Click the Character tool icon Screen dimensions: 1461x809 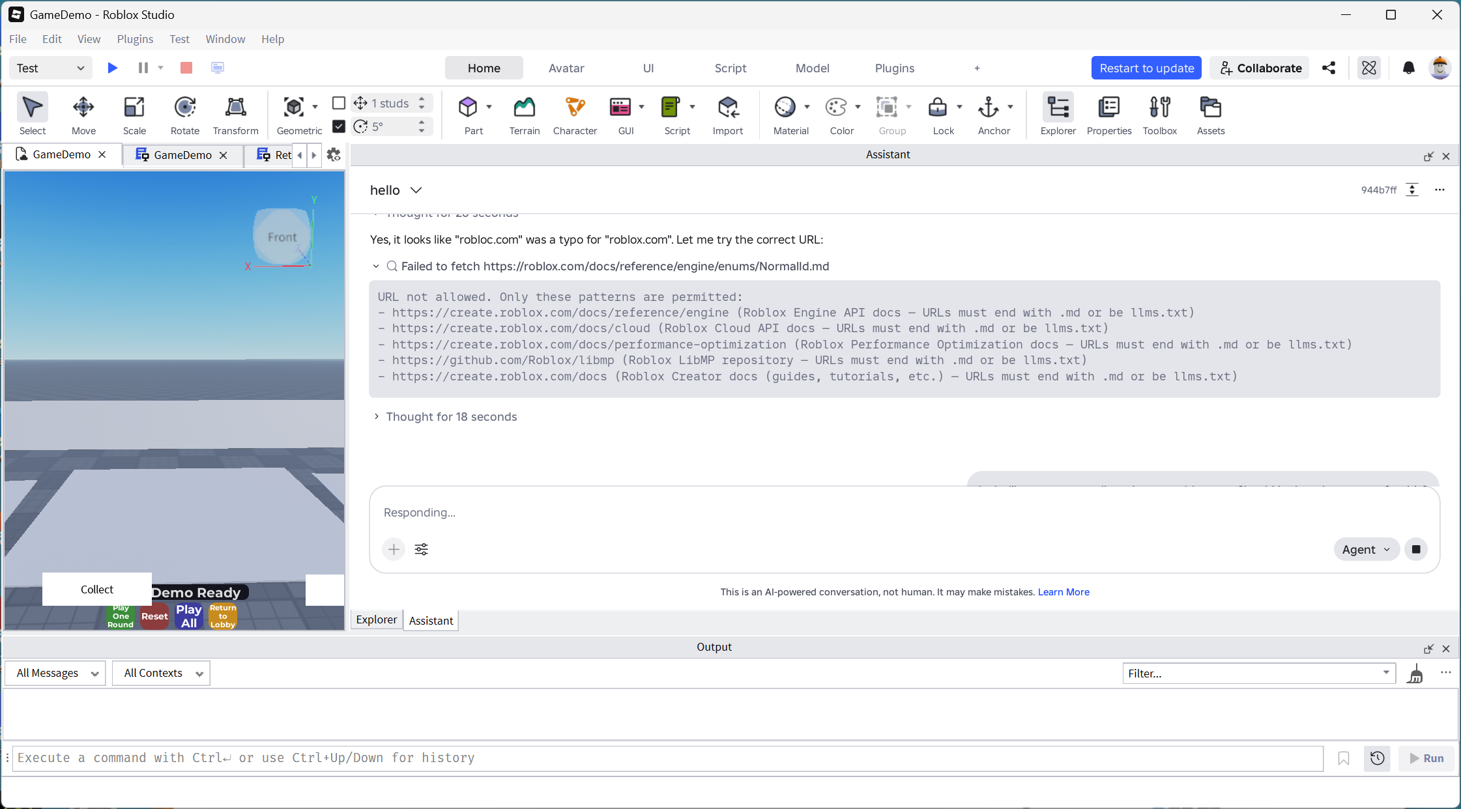(x=575, y=107)
